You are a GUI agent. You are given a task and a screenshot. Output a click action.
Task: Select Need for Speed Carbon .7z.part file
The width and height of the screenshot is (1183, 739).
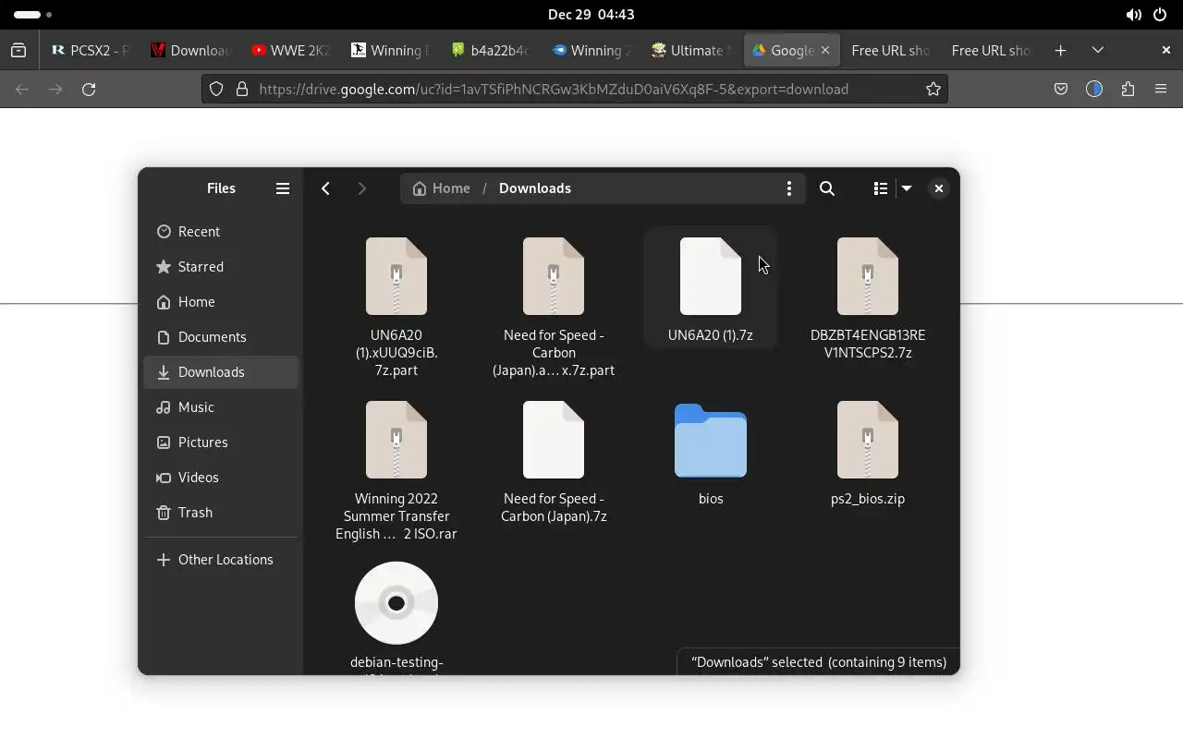click(554, 306)
